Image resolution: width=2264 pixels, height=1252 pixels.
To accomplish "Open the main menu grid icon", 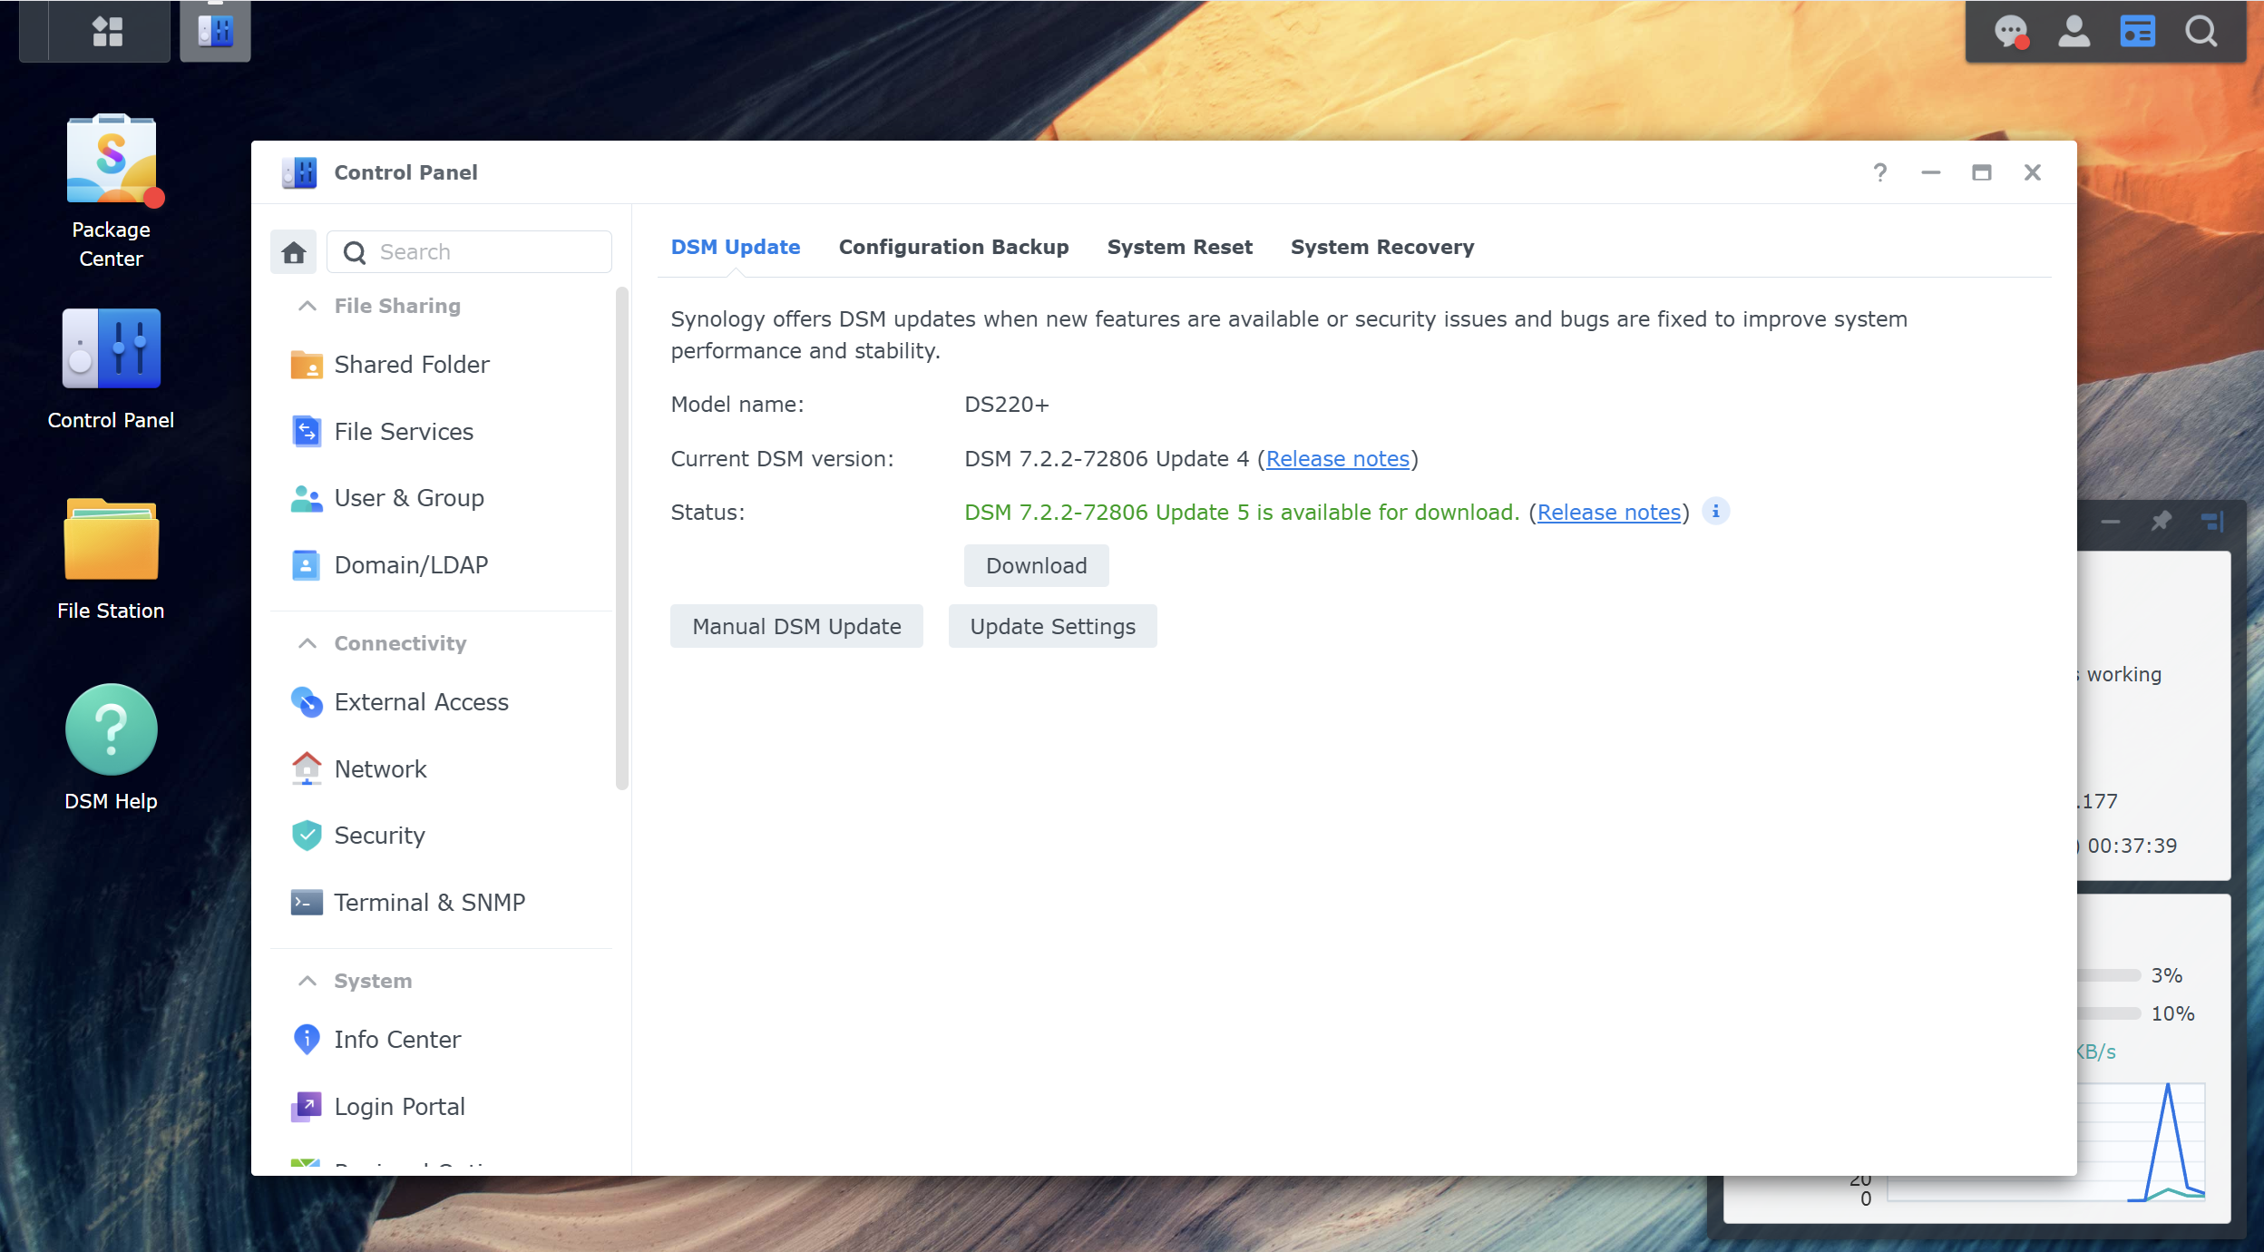I will pyautogui.click(x=108, y=30).
